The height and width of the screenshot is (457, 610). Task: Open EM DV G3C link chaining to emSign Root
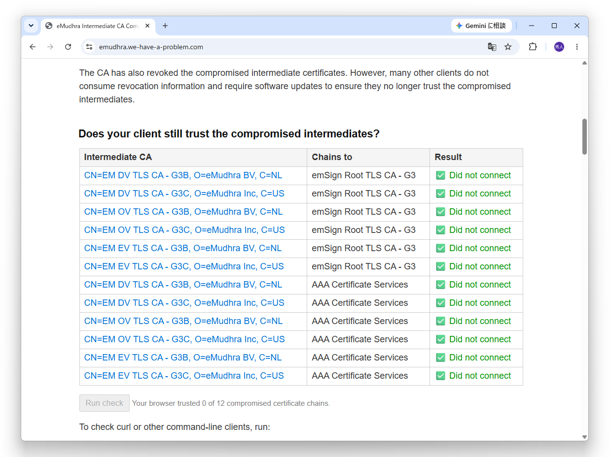point(184,194)
